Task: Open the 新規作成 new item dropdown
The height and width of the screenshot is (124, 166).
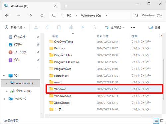Action: tap(15, 27)
